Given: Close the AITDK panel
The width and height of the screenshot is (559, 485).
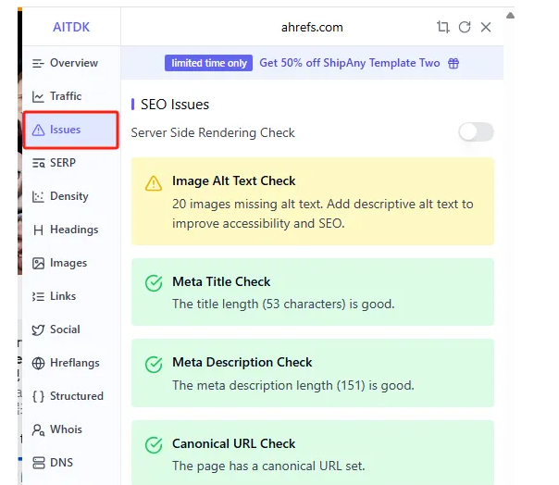Looking at the screenshot, I should click(x=486, y=28).
